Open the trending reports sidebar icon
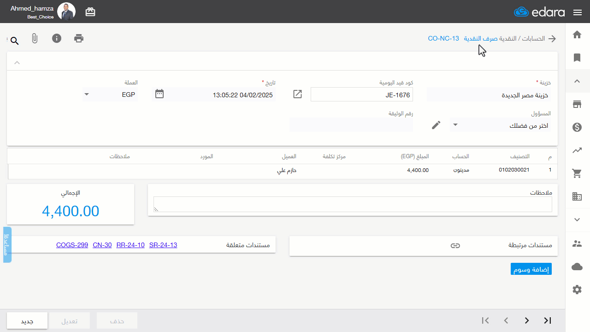590x332 pixels. click(x=577, y=150)
